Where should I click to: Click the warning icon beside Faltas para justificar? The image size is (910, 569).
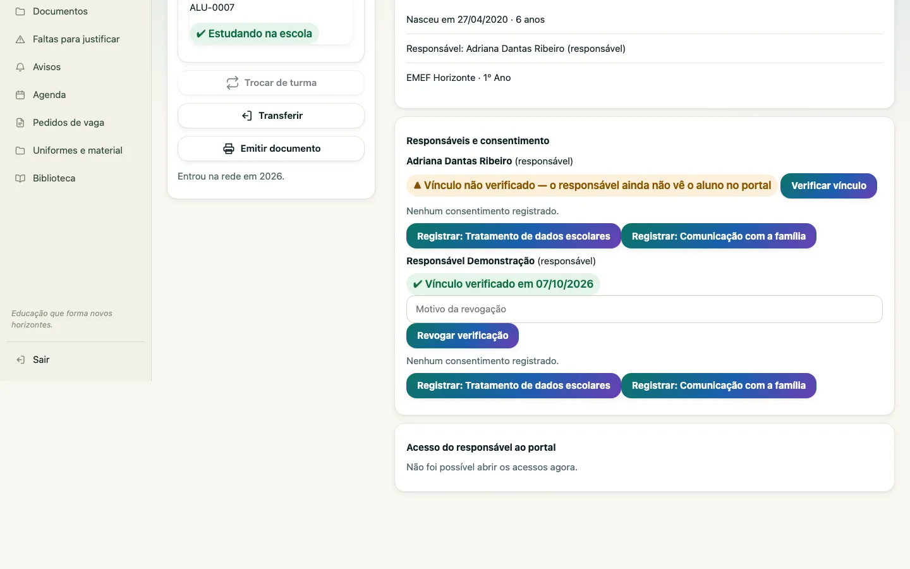(x=20, y=39)
